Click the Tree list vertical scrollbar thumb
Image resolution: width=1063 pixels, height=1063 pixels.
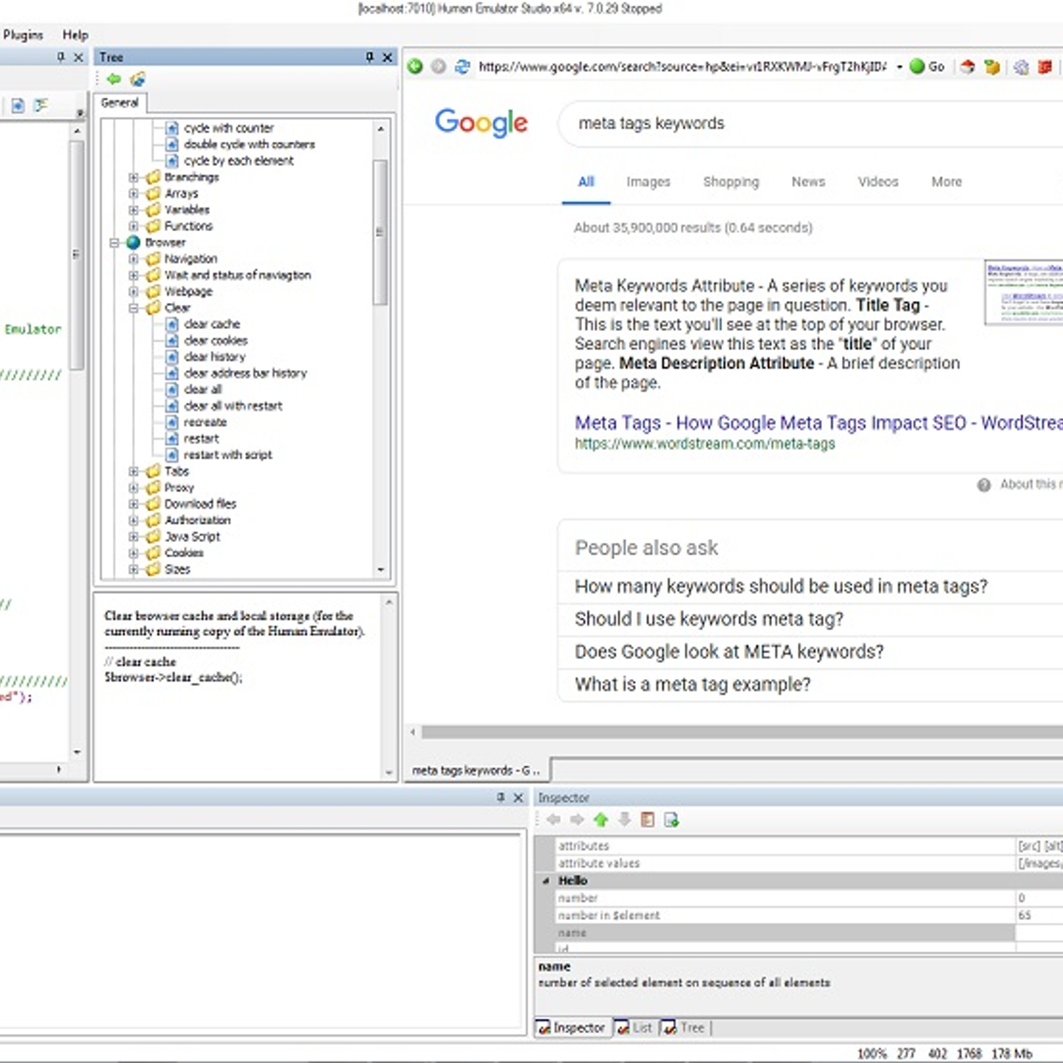pyautogui.click(x=380, y=232)
